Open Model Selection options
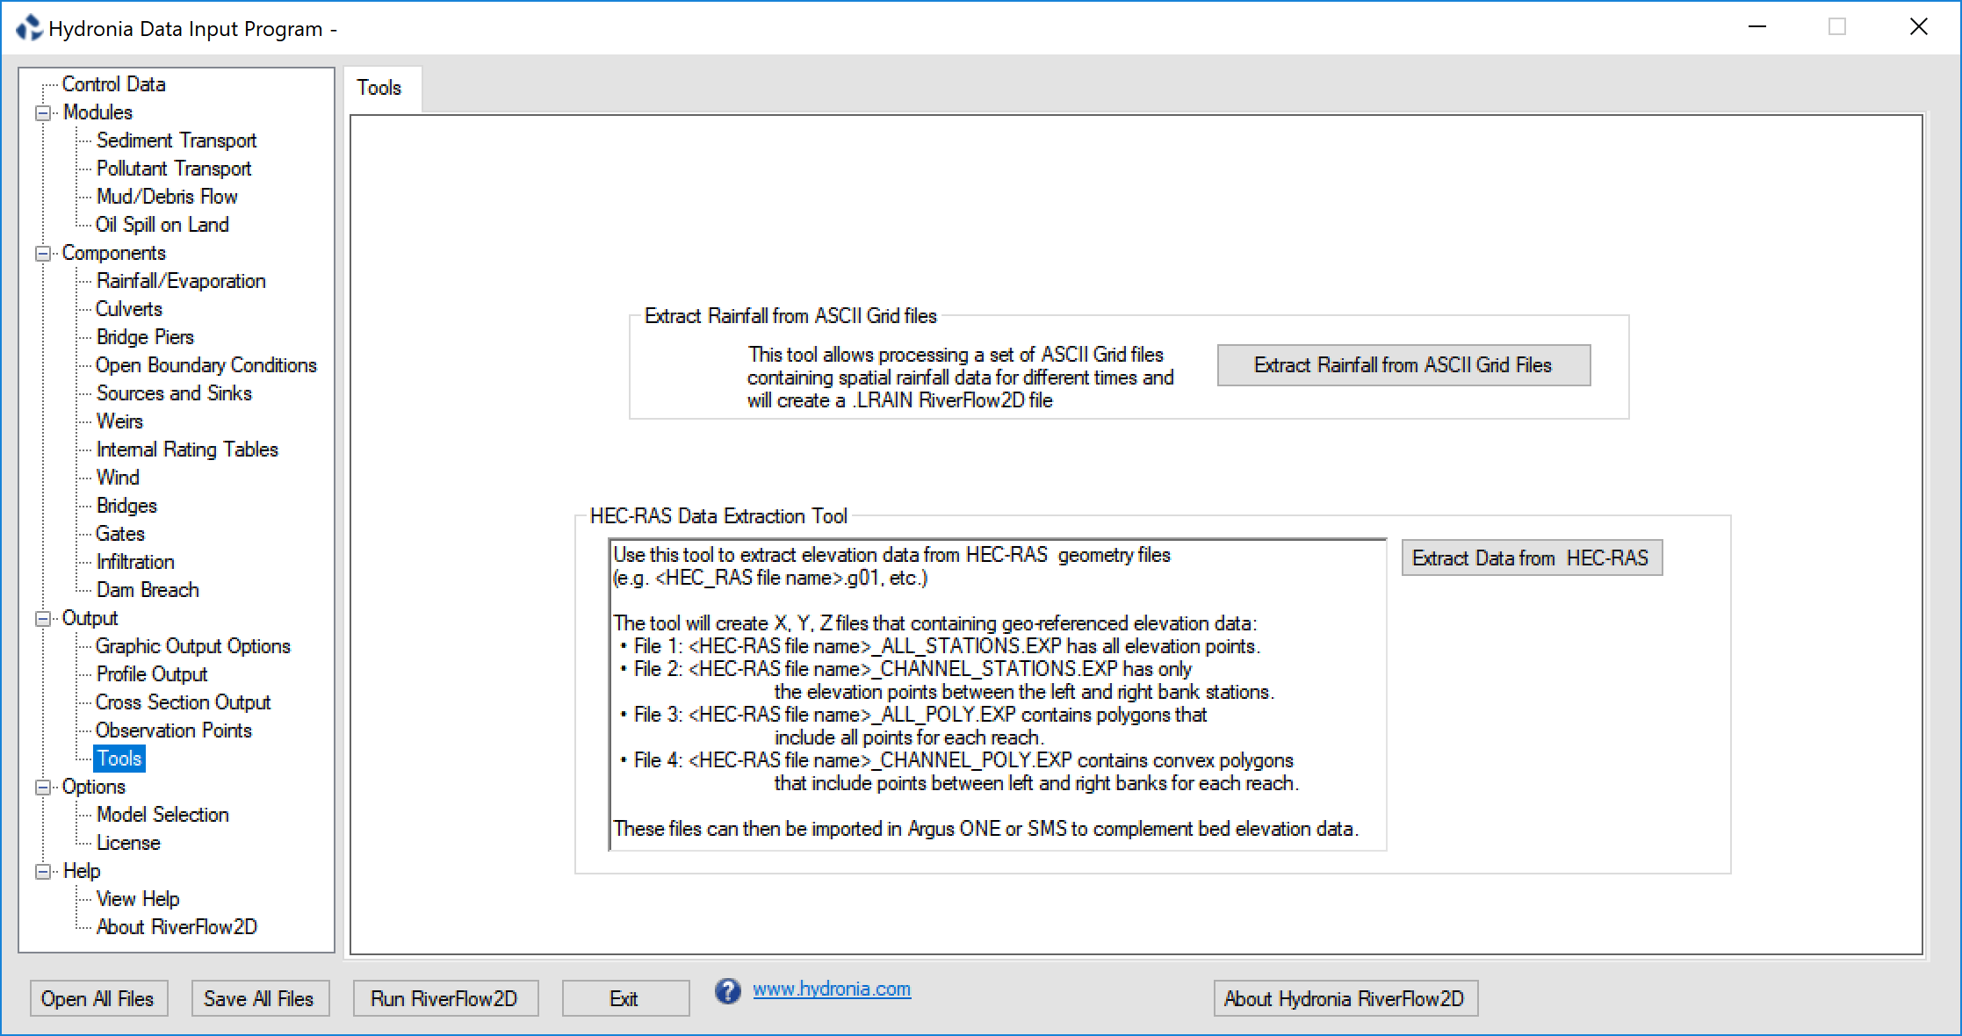The image size is (1962, 1036). [162, 815]
